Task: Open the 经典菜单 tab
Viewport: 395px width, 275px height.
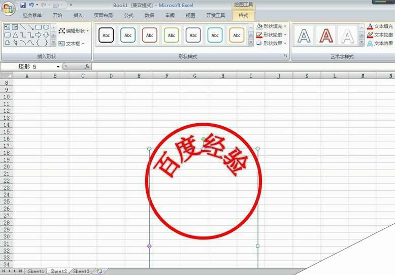Action: click(x=32, y=15)
